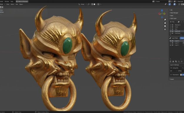Open the Mat... material dropdown
This screenshot has height=113, width=184.
pos(173,22)
